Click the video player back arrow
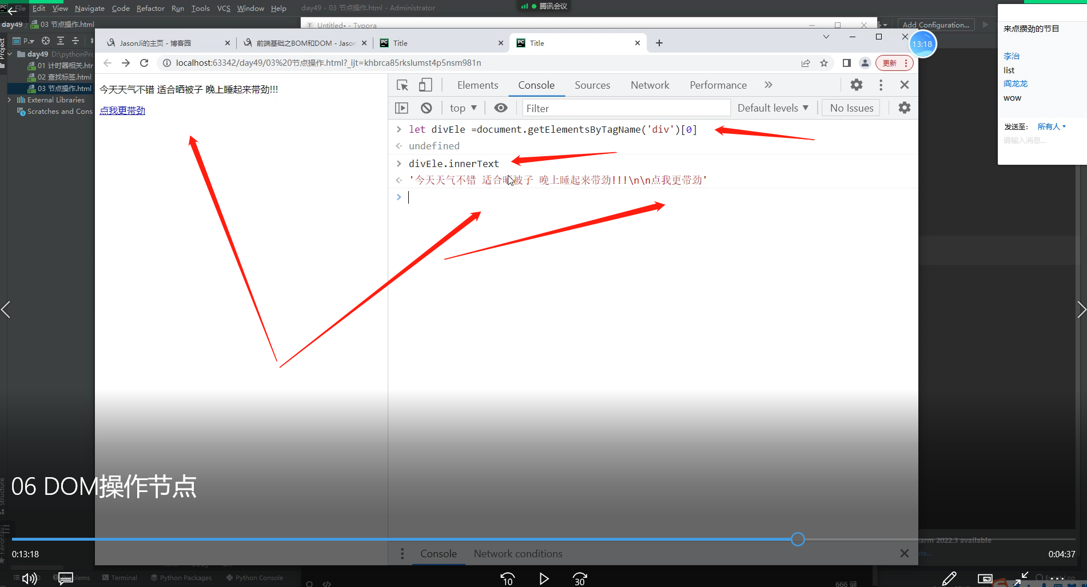This screenshot has height=587, width=1087. tap(12, 10)
